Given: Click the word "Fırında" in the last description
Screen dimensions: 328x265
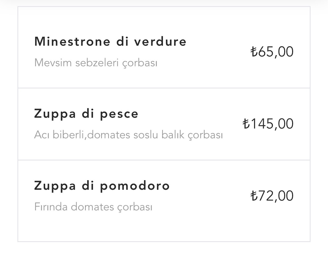Looking at the screenshot, I should click(x=51, y=207).
